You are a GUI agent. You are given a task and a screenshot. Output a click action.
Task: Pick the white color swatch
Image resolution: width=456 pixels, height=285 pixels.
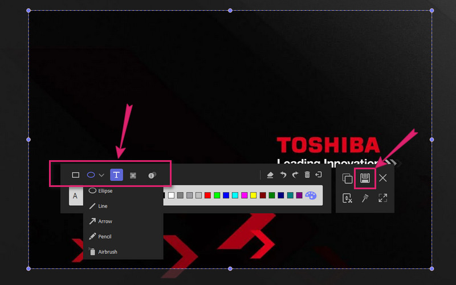172,196
